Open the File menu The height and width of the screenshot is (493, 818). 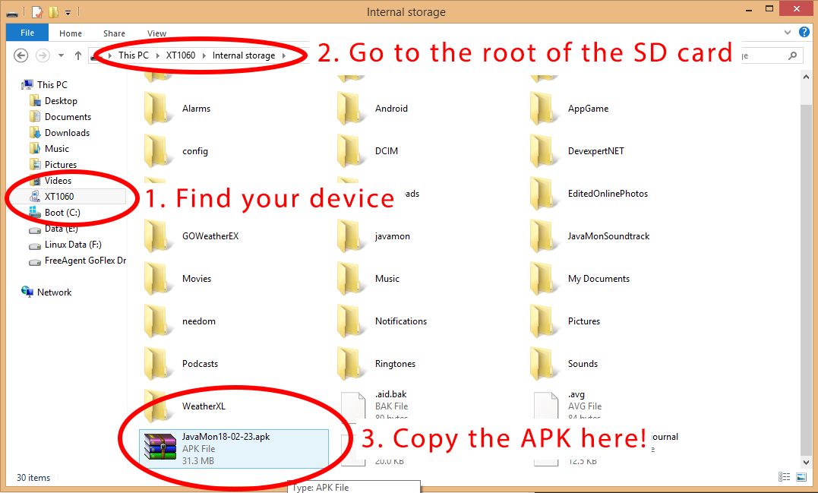(x=27, y=33)
